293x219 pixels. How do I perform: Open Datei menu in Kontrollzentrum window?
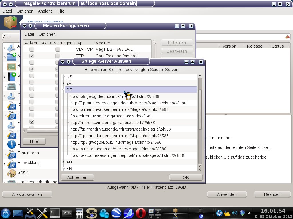(x=7, y=11)
